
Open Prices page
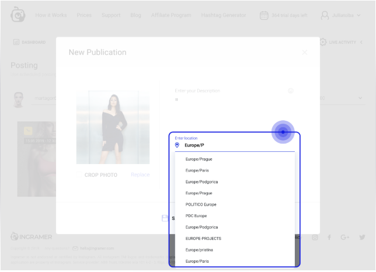84,15
